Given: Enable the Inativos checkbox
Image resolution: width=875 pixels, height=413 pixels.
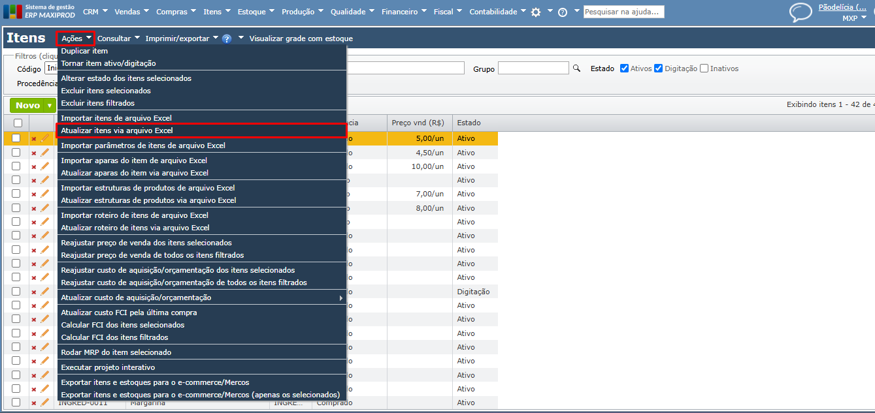Looking at the screenshot, I should click(704, 69).
